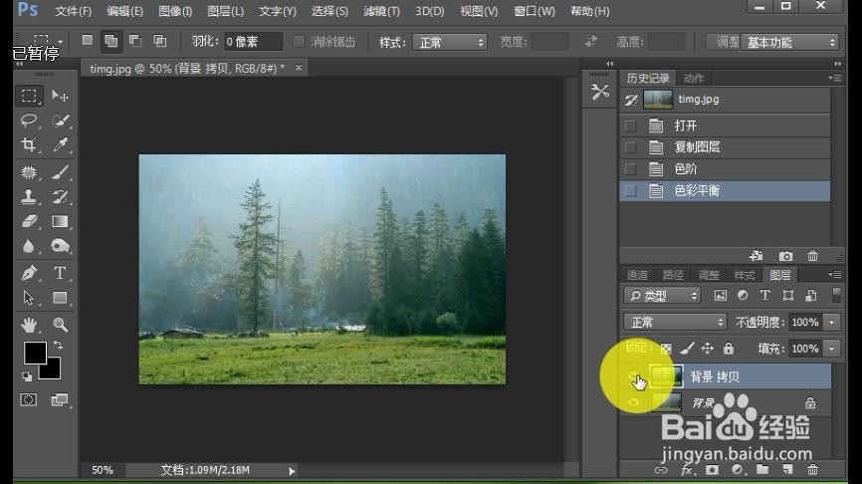Select the History Brush tool
The image size is (862, 484).
point(60,197)
